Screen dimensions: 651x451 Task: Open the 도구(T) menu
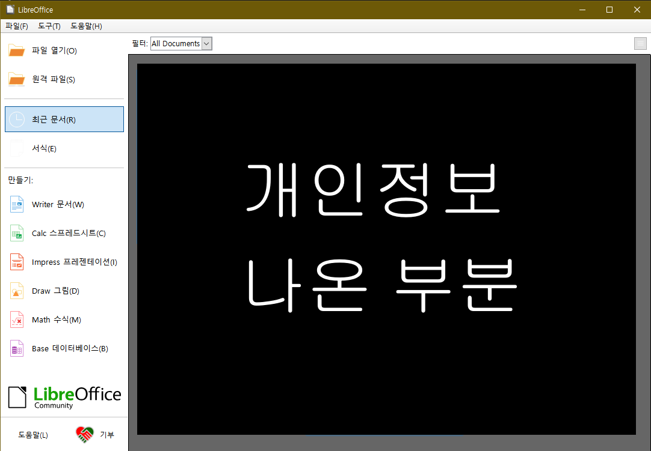click(x=49, y=26)
